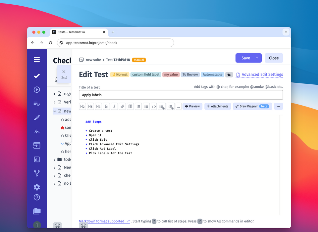Expand the 'che' suite in tree

click(x=54, y=175)
